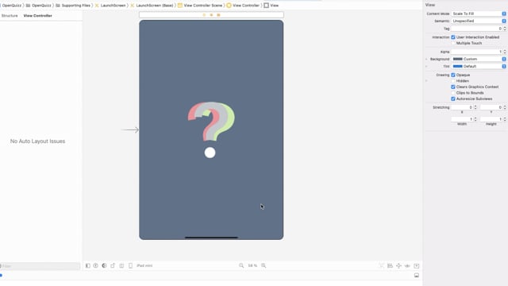This screenshot has height=286, width=508.
Task: Open the Add New Constraints icon
Action: tap(398, 265)
